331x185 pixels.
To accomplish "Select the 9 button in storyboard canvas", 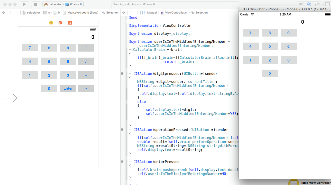I will (68, 48).
